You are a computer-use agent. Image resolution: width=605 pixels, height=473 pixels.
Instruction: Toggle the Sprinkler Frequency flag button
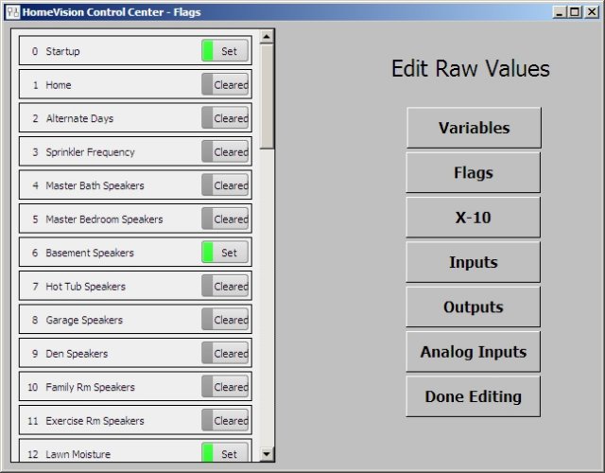[225, 151]
